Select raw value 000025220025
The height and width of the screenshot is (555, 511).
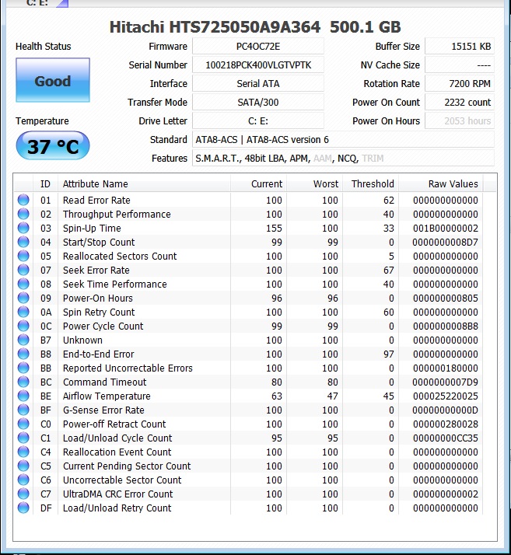tap(445, 396)
